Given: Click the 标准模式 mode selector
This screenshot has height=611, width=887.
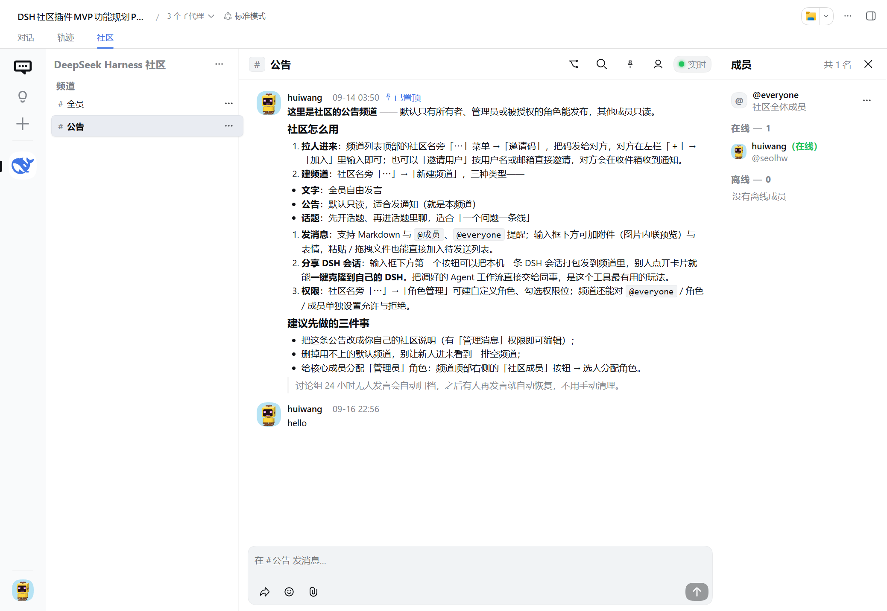Looking at the screenshot, I should 245,16.
